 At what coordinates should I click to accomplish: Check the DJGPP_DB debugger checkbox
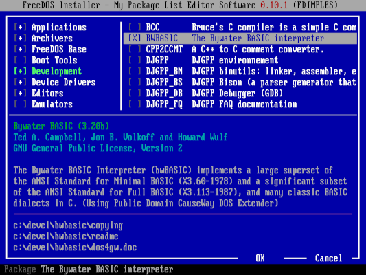coord(135,93)
